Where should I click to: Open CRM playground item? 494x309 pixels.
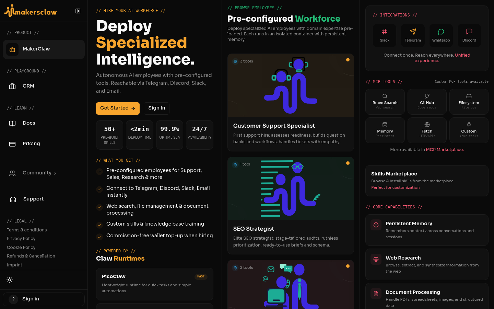pyautogui.click(x=44, y=86)
